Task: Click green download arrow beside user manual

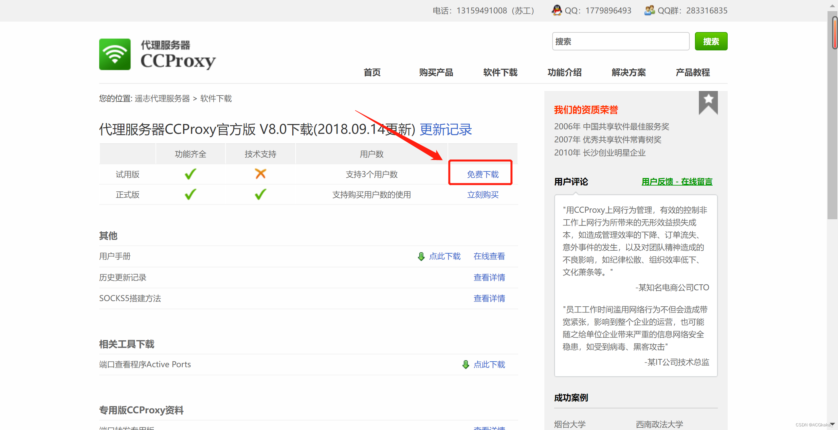Action: (421, 257)
